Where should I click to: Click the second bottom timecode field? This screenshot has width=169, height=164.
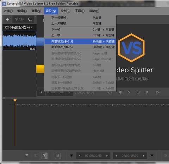point(130,156)
